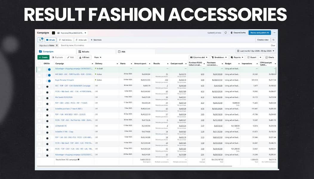This screenshot has width=314, height=179.
Task: Click Discard Drafts trash button
Action: pyautogui.click(x=238, y=33)
